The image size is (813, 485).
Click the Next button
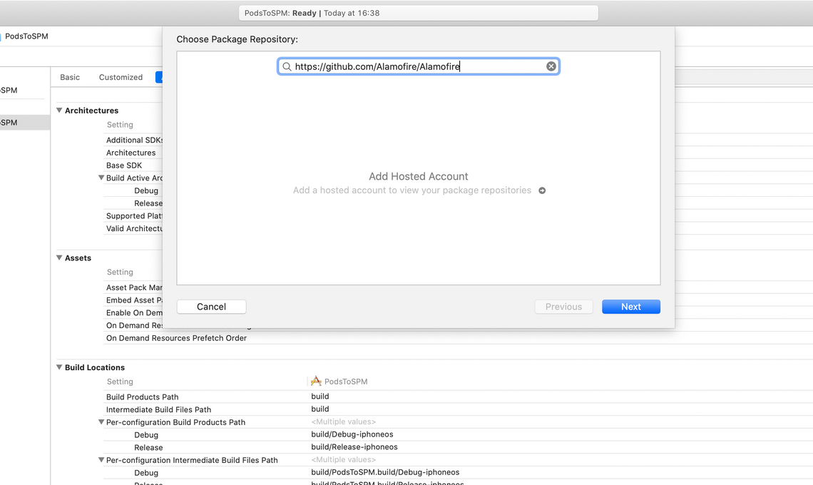coord(631,307)
